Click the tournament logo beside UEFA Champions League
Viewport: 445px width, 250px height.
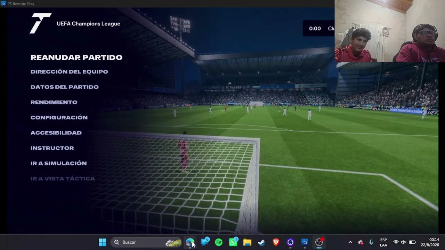pyautogui.click(x=40, y=23)
